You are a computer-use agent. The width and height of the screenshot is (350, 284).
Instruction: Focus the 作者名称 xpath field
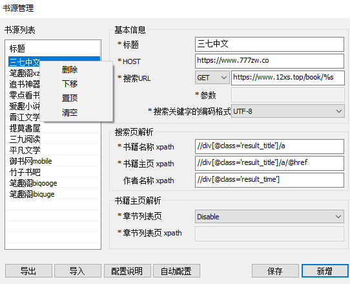[x=269, y=180]
